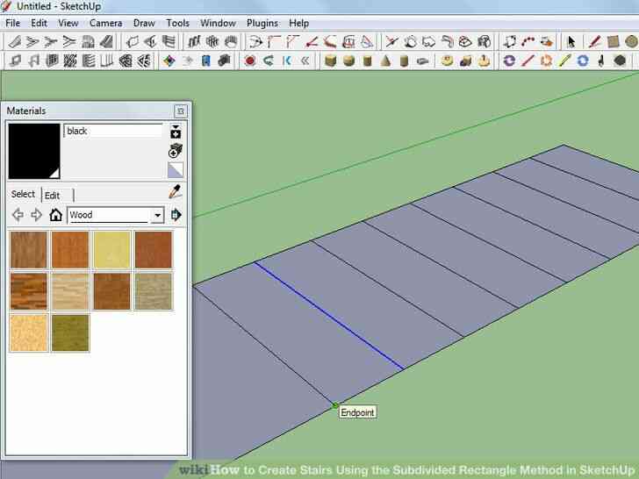Pick the red pencil Line tool

point(594,41)
